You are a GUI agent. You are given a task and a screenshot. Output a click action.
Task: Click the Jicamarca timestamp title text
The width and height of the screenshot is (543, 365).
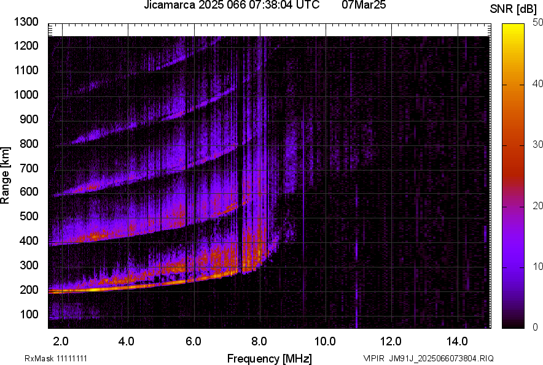tap(231, 6)
